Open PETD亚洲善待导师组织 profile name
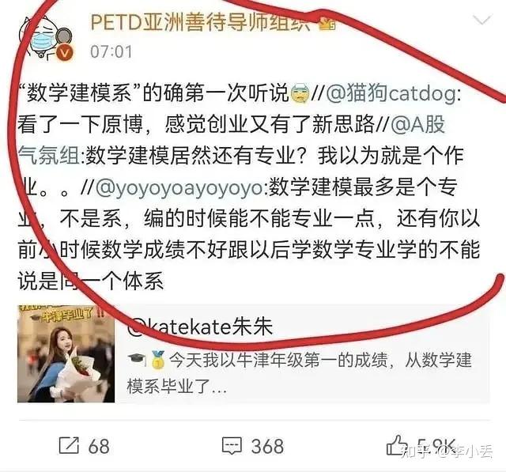The width and height of the screenshot is (506, 472). [200, 23]
